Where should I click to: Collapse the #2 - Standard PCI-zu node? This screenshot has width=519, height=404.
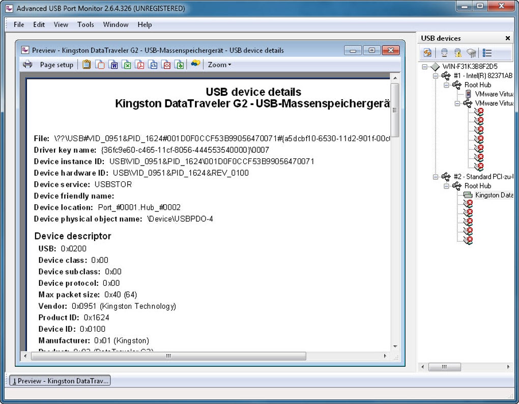point(436,177)
